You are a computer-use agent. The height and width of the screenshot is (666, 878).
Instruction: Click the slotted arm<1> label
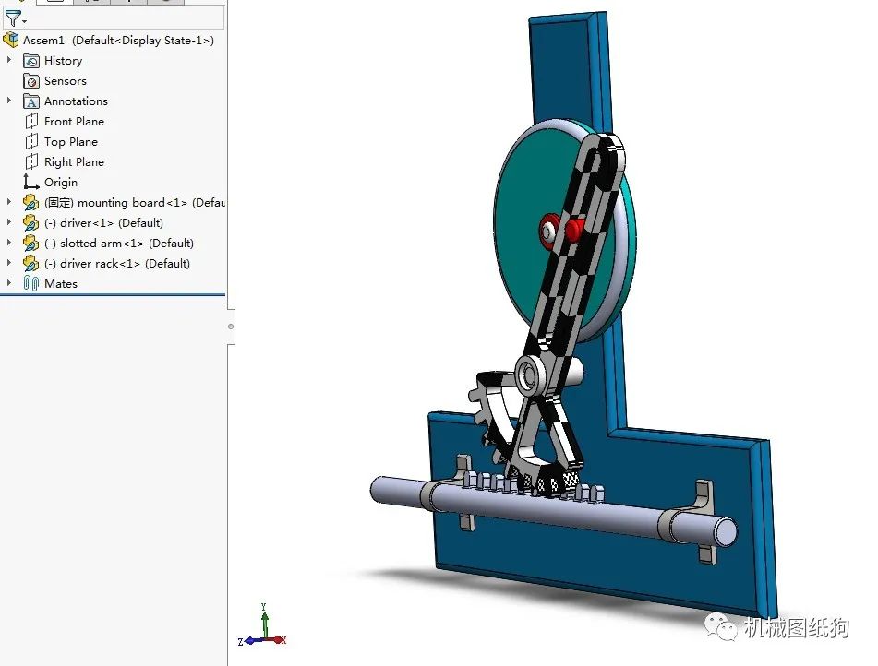pyautogui.click(x=119, y=243)
